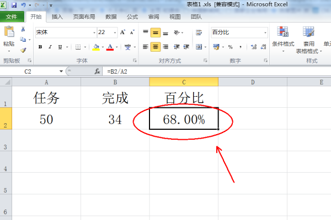Screen dimensions: 331x220
Task: Switch to the 团队 Team tab
Action: pyautogui.click(x=196, y=17)
